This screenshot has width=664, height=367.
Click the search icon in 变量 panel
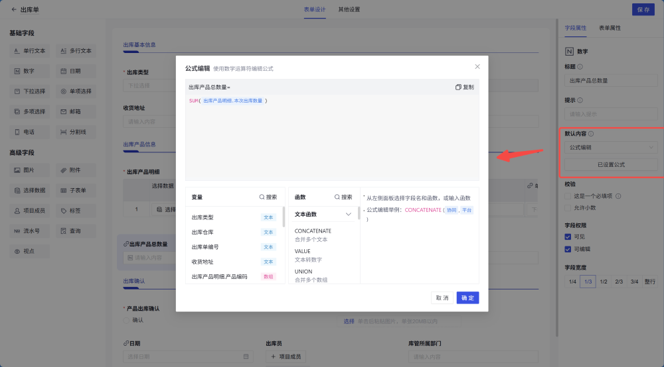262,197
